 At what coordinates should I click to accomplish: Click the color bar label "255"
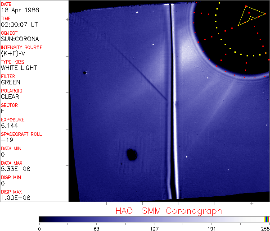click(x=265, y=229)
